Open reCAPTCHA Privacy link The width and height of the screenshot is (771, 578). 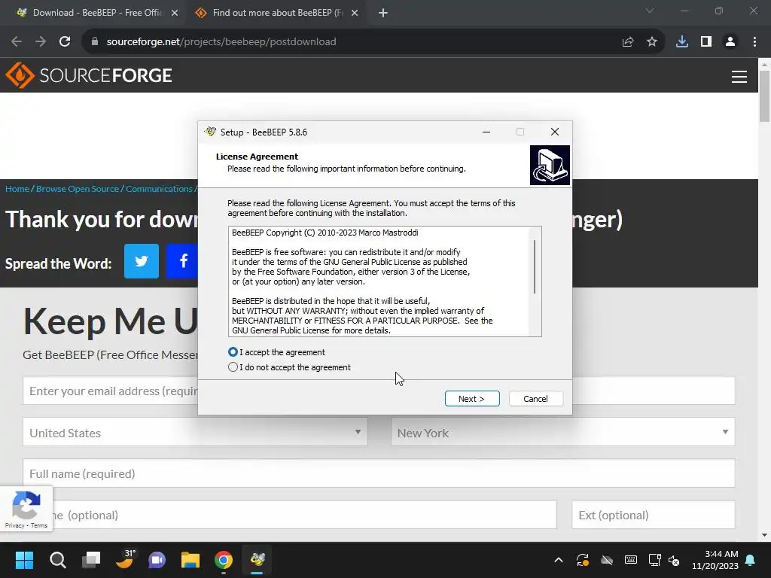[x=15, y=525]
